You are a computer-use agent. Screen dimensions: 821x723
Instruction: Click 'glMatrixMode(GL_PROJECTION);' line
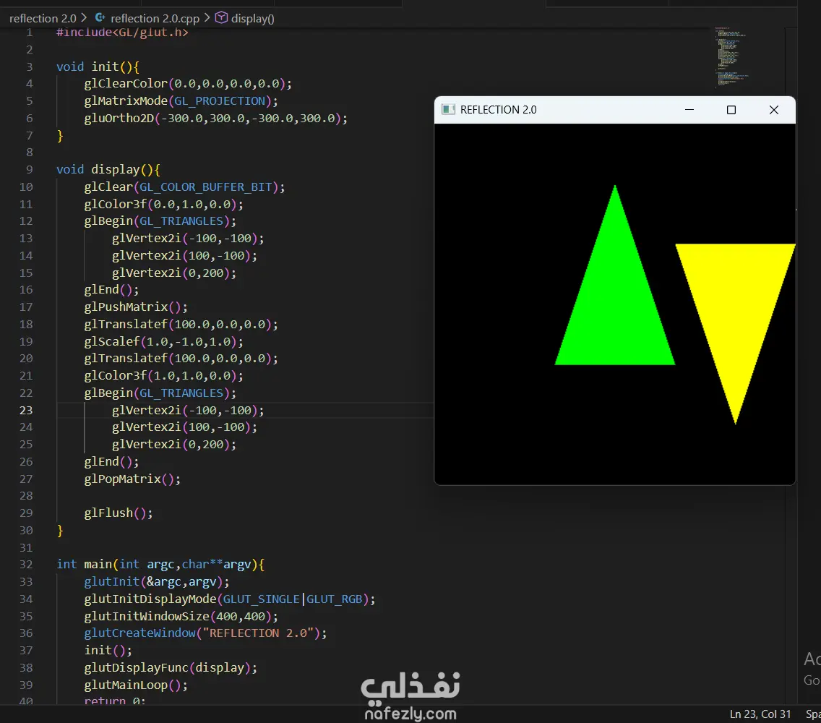point(181,101)
